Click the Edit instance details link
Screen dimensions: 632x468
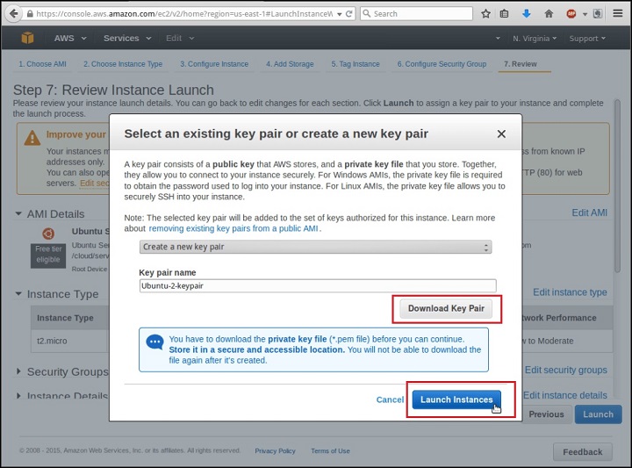click(565, 395)
